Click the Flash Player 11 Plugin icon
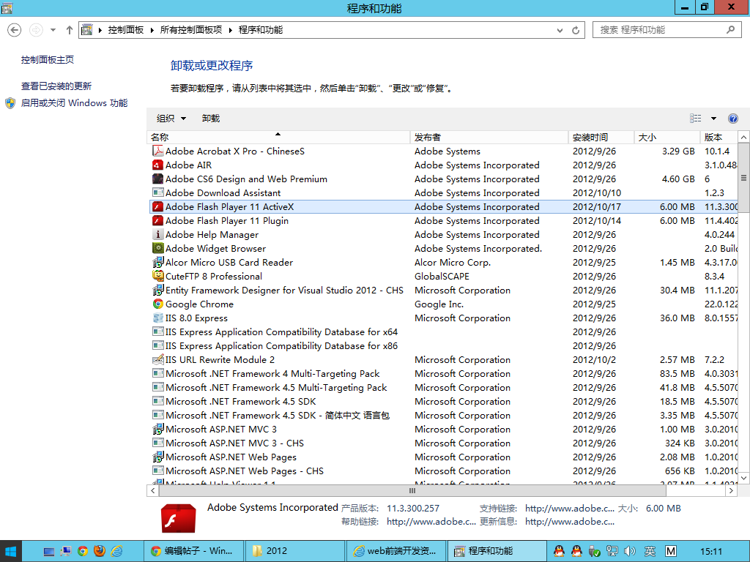 coord(157,220)
